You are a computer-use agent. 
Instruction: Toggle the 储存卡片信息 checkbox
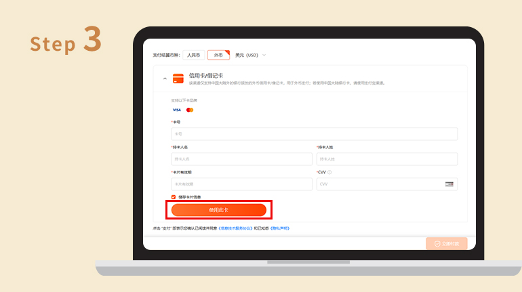tap(174, 197)
